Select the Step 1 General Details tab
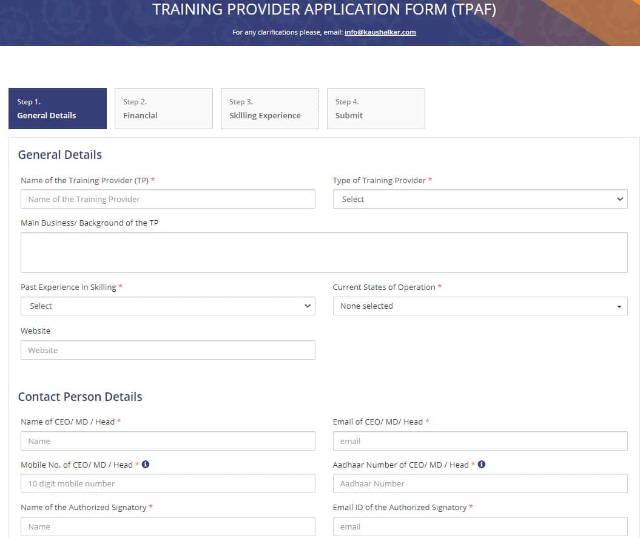Viewport: 640px width, 538px height. pos(57,109)
